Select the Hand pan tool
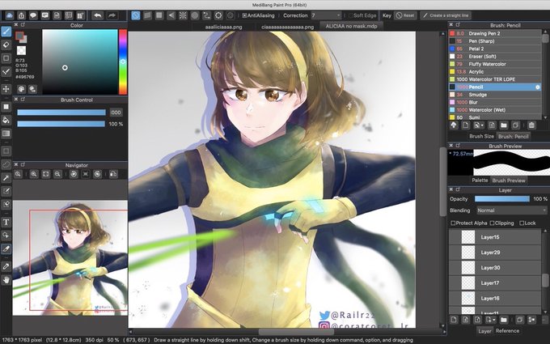This screenshot has width=550, height=344. pyautogui.click(x=6, y=280)
